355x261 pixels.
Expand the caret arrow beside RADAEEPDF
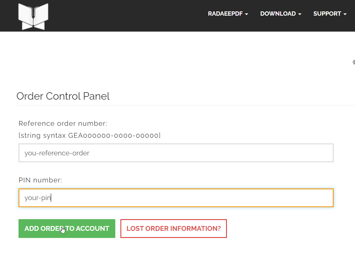coord(247,14)
